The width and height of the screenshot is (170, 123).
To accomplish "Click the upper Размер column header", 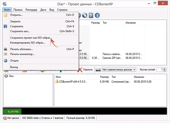I will (x=95, y=23).
